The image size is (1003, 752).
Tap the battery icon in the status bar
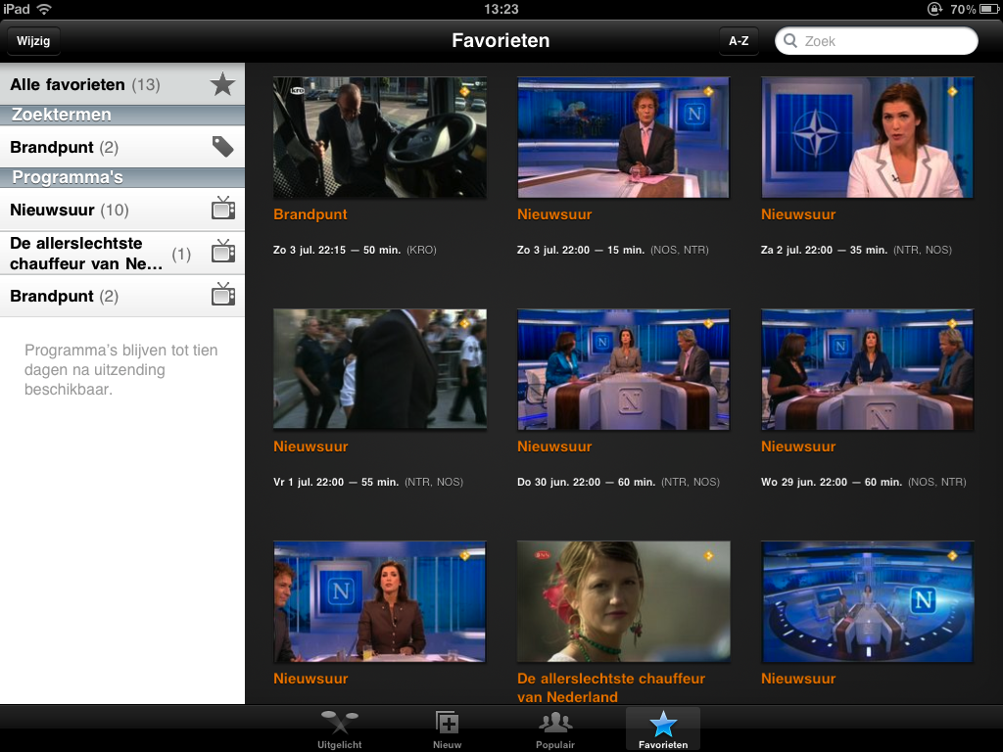point(988,9)
